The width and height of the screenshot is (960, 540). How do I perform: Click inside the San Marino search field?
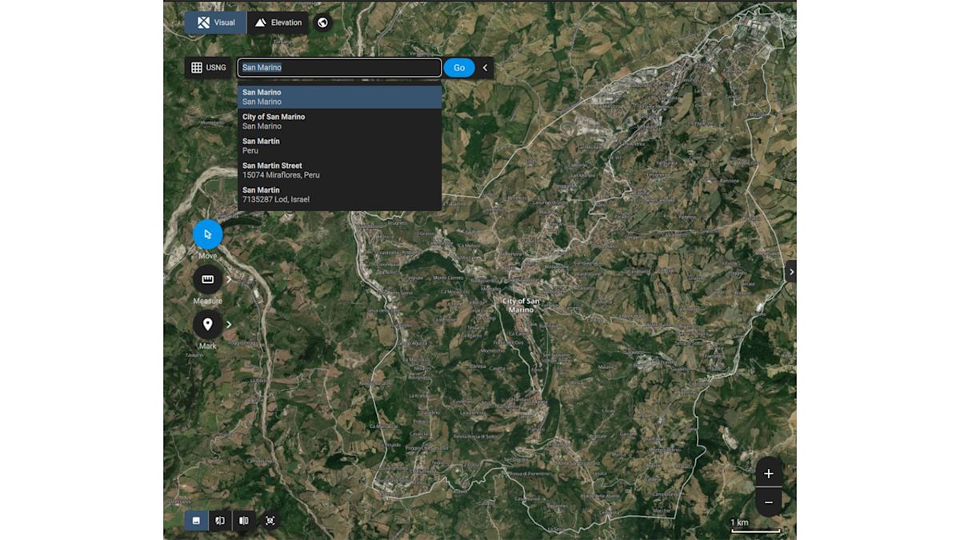coord(338,67)
